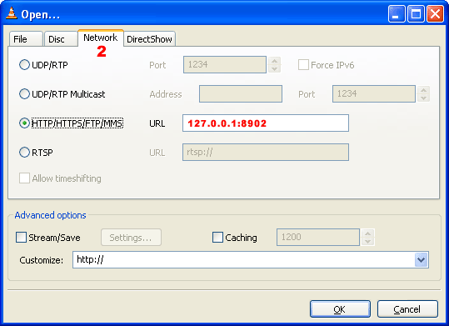449x326 pixels.
Task: Switch to the File tab
Action: [x=26, y=39]
